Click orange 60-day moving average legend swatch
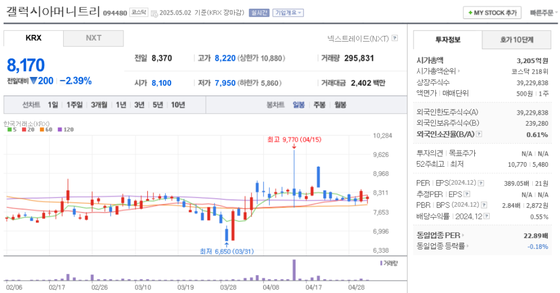This screenshot has width=560, height=293. coord(42,130)
